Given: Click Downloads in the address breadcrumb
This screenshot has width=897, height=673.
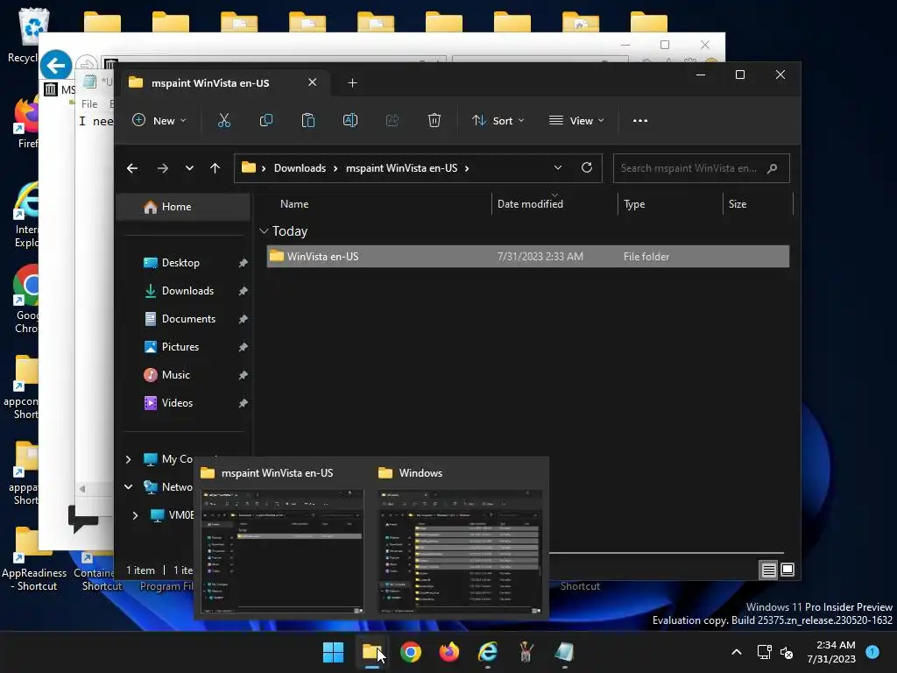Looking at the screenshot, I should click(300, 168).
